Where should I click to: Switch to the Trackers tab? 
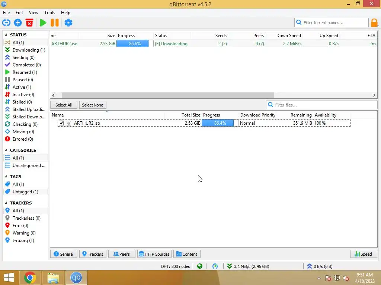(x=93, y=254)
